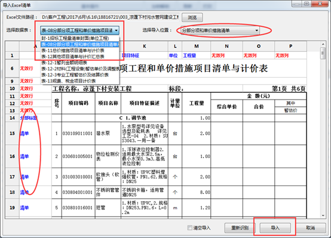This screenshot has height=238, width=331.
Task: Click 单位 column type cell
Action: 175,55
